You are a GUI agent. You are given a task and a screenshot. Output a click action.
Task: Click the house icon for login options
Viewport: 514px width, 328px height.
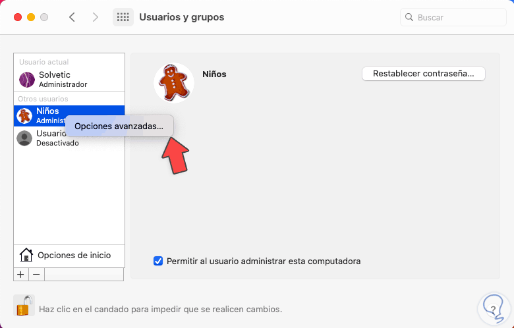(26, 255)
